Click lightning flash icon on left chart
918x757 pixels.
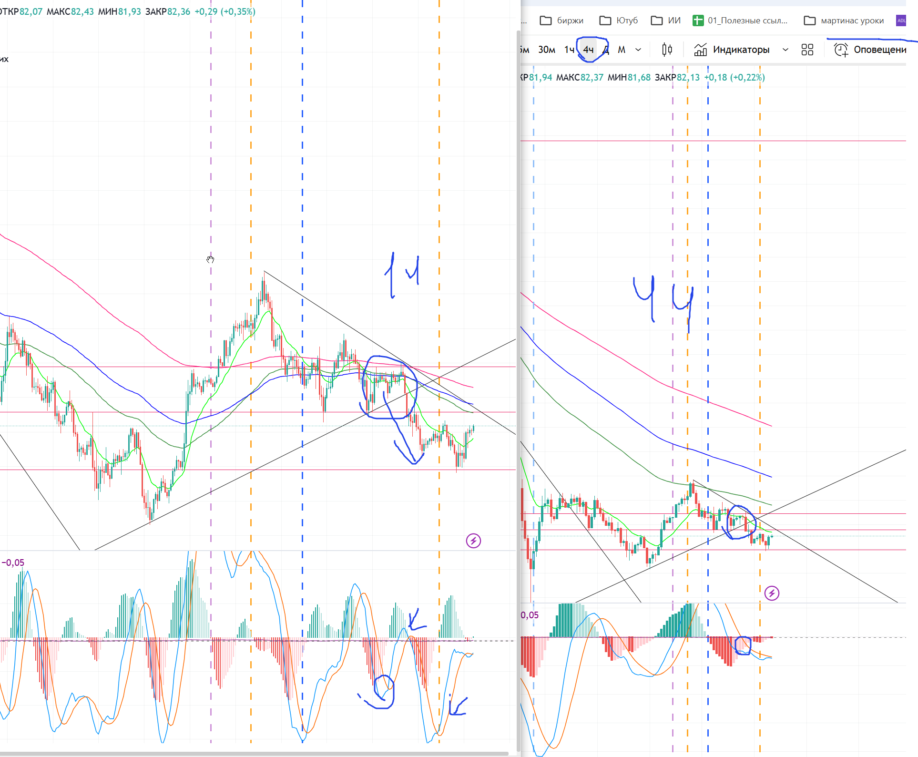click(x=473, y=541)
